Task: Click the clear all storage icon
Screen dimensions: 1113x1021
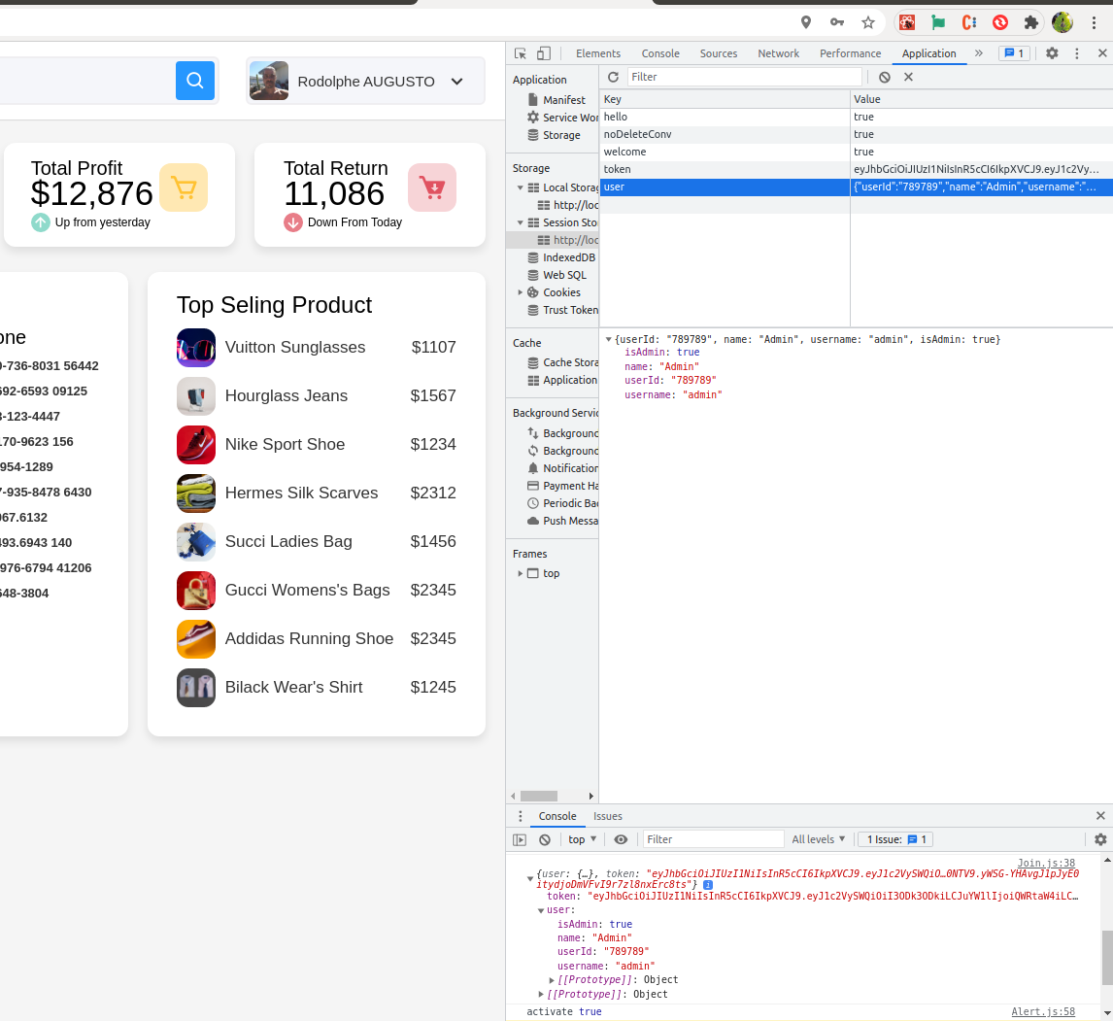Action: coord(884,77)
